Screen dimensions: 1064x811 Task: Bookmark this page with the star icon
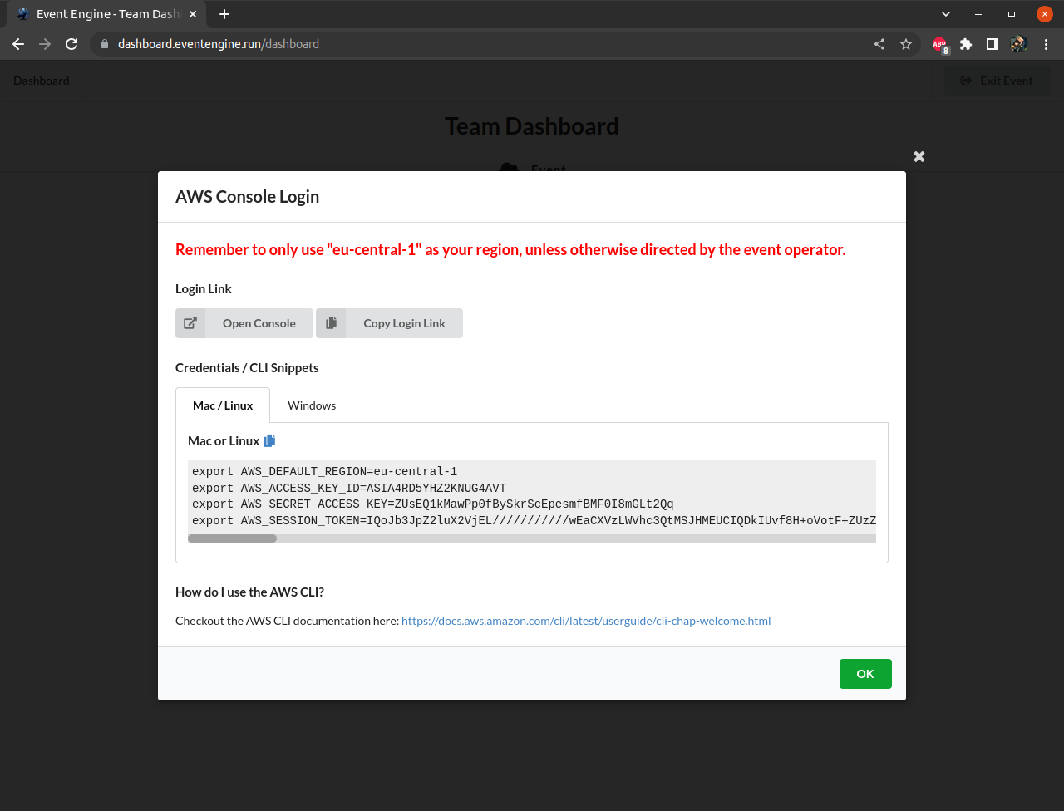(906, 44)
